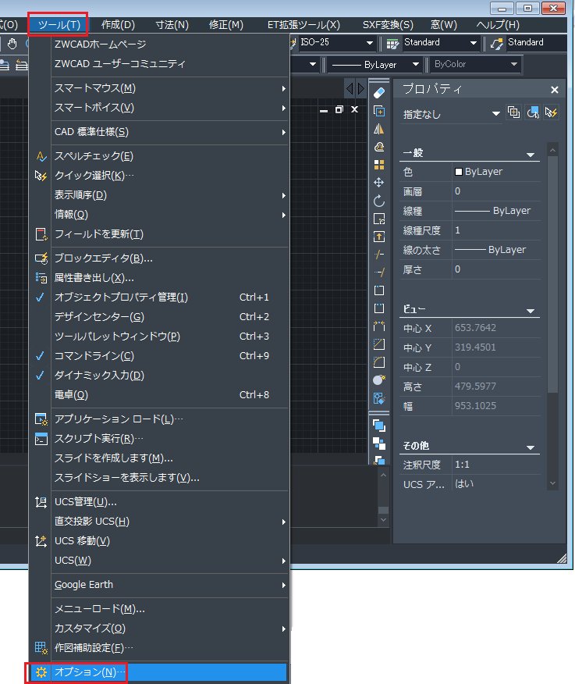The height and width of the screenshot is (684, 575).
Task: Toggle ダイナミック入力(D) setting
Action: [160, 375]
